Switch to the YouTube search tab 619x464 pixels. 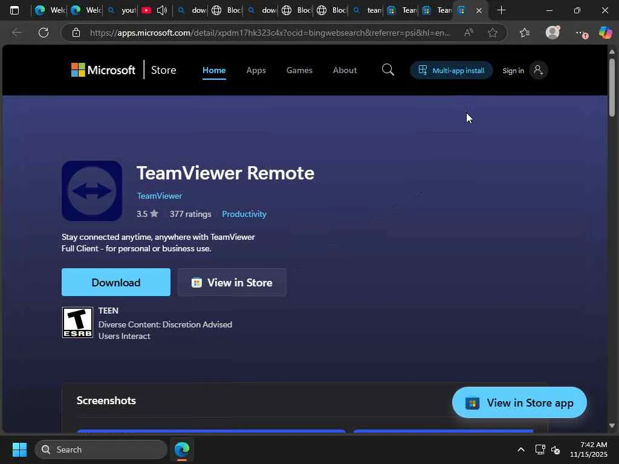pyautogui.click(x=121, y=10)
